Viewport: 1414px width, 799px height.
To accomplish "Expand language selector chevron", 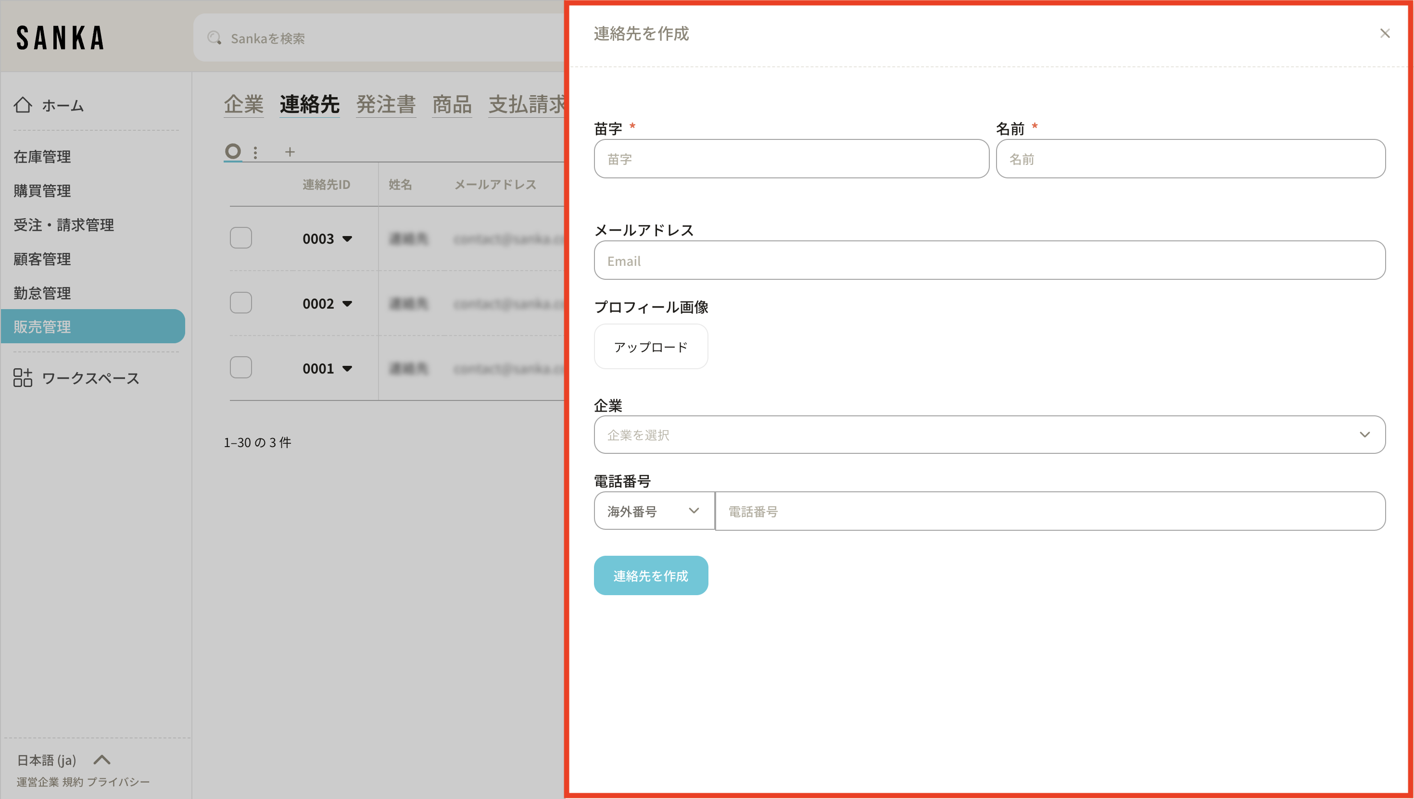I will [102, 760].
